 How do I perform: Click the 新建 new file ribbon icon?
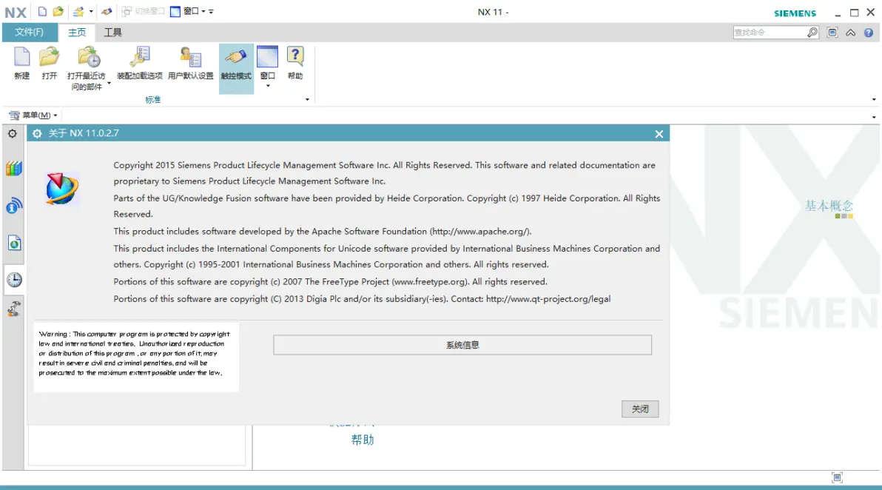coord(22,63)
